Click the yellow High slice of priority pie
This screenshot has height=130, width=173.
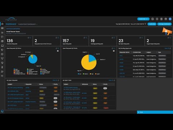(87, 64)
